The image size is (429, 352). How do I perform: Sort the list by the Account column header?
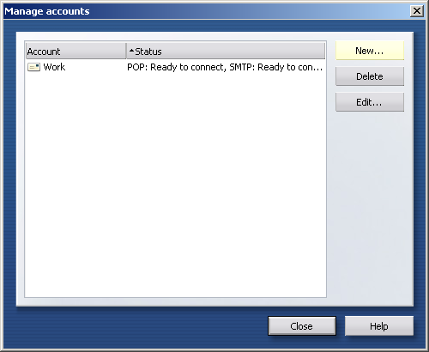[76, 52]
